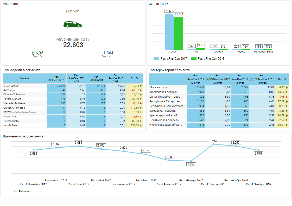Click up arrow in Toyota Alphard row
The image size is (292, 206).
(x=141, y=99)
